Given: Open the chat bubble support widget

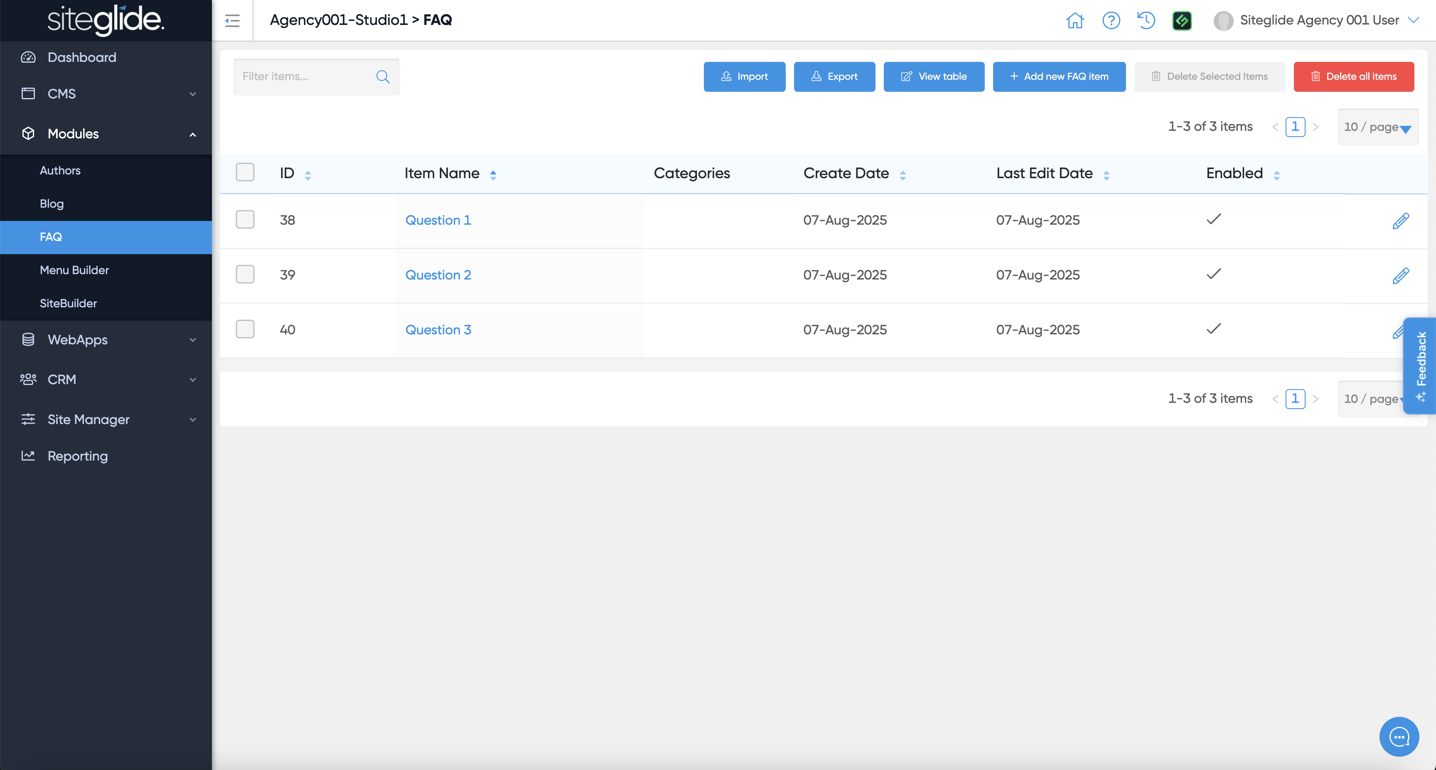Looking at the screenshot, I should (1399, 737).
